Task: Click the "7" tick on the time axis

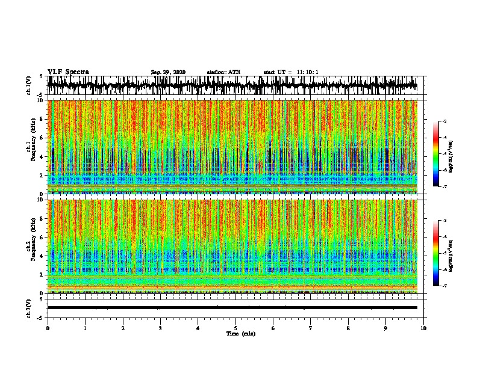Action: coord(311,328)
